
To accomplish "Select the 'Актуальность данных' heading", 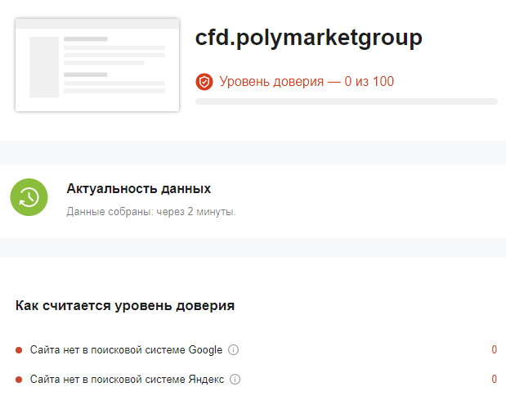I will [x=138, y=189].
